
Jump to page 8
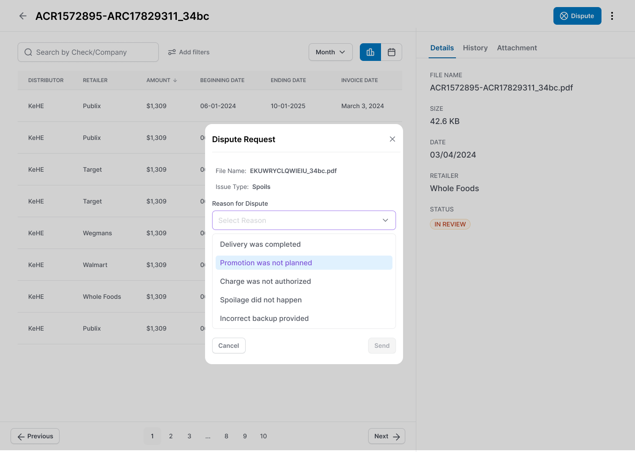click(x=226, y=436)
